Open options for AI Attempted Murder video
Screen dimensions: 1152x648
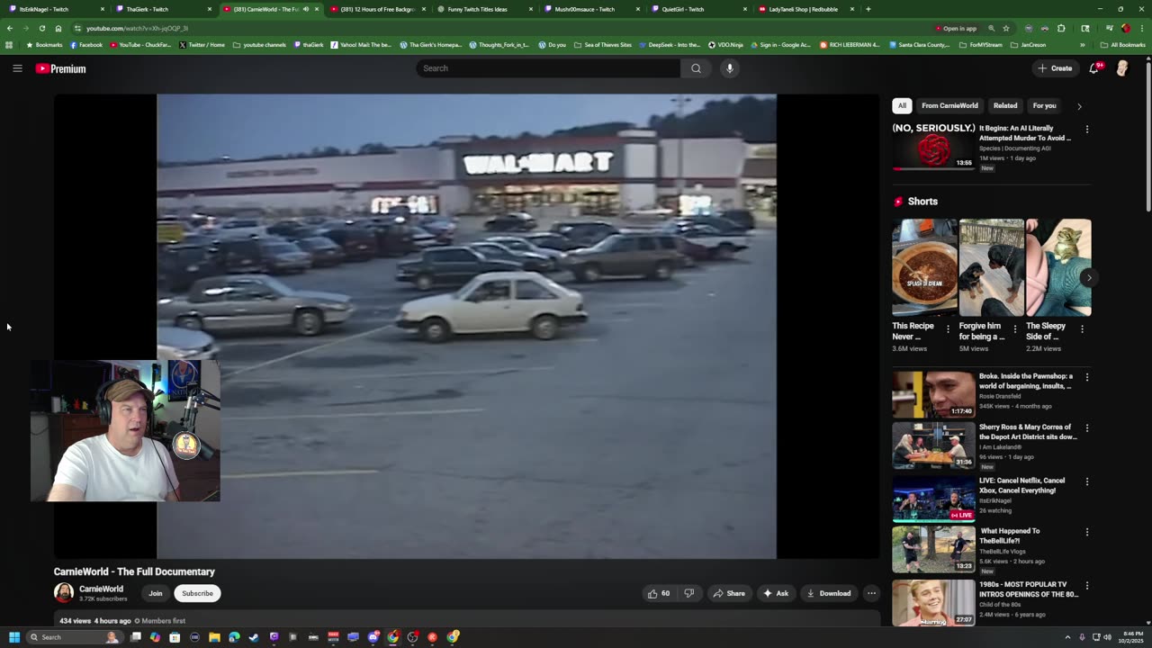1086,129
